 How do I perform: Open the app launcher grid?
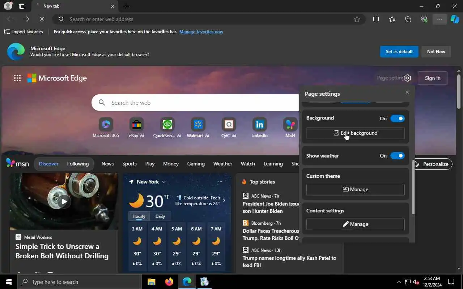coord(17,78)
